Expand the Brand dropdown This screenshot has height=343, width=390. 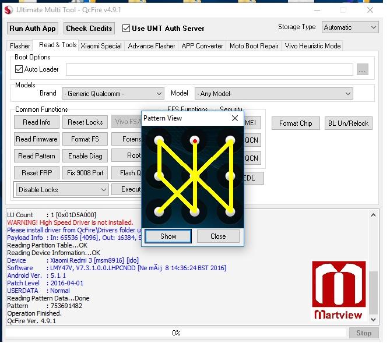pyautogui.click(x=113, y=94)
